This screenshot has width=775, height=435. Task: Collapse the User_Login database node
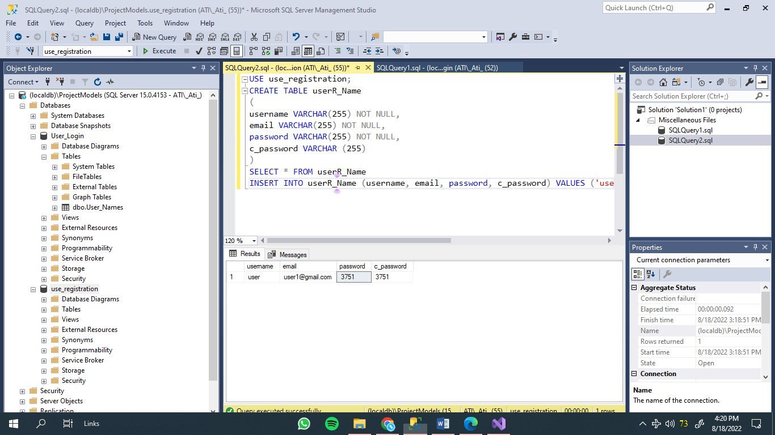tap(33, 136)
